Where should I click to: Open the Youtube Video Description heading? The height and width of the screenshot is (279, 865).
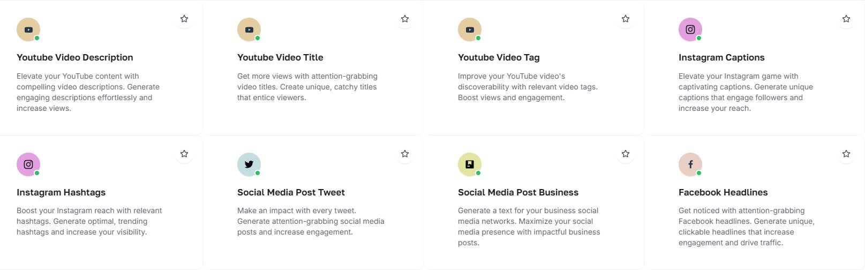75,57
